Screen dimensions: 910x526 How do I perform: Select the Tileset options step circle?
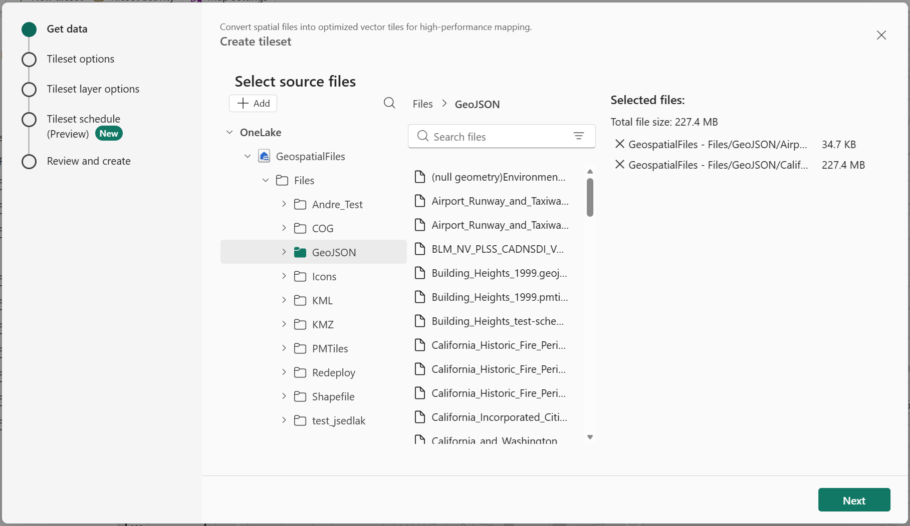coord(29,59)
